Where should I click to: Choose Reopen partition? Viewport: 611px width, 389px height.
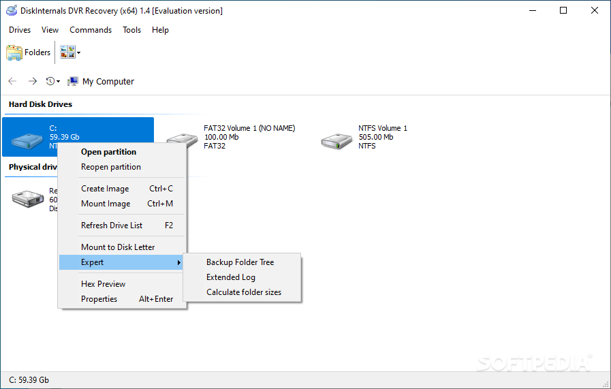coord(122,167)
